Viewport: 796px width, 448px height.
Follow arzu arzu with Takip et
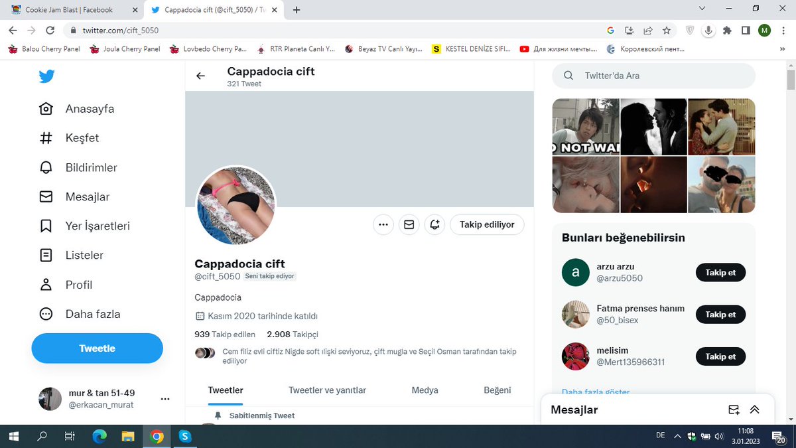tap(720, 272)
